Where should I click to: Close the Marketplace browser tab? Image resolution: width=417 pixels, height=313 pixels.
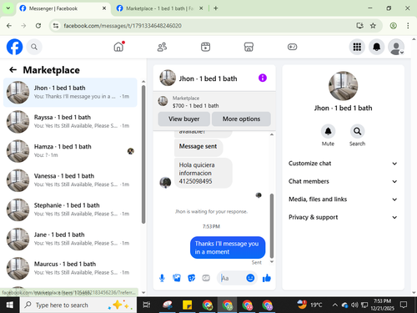tap(201, 8)
